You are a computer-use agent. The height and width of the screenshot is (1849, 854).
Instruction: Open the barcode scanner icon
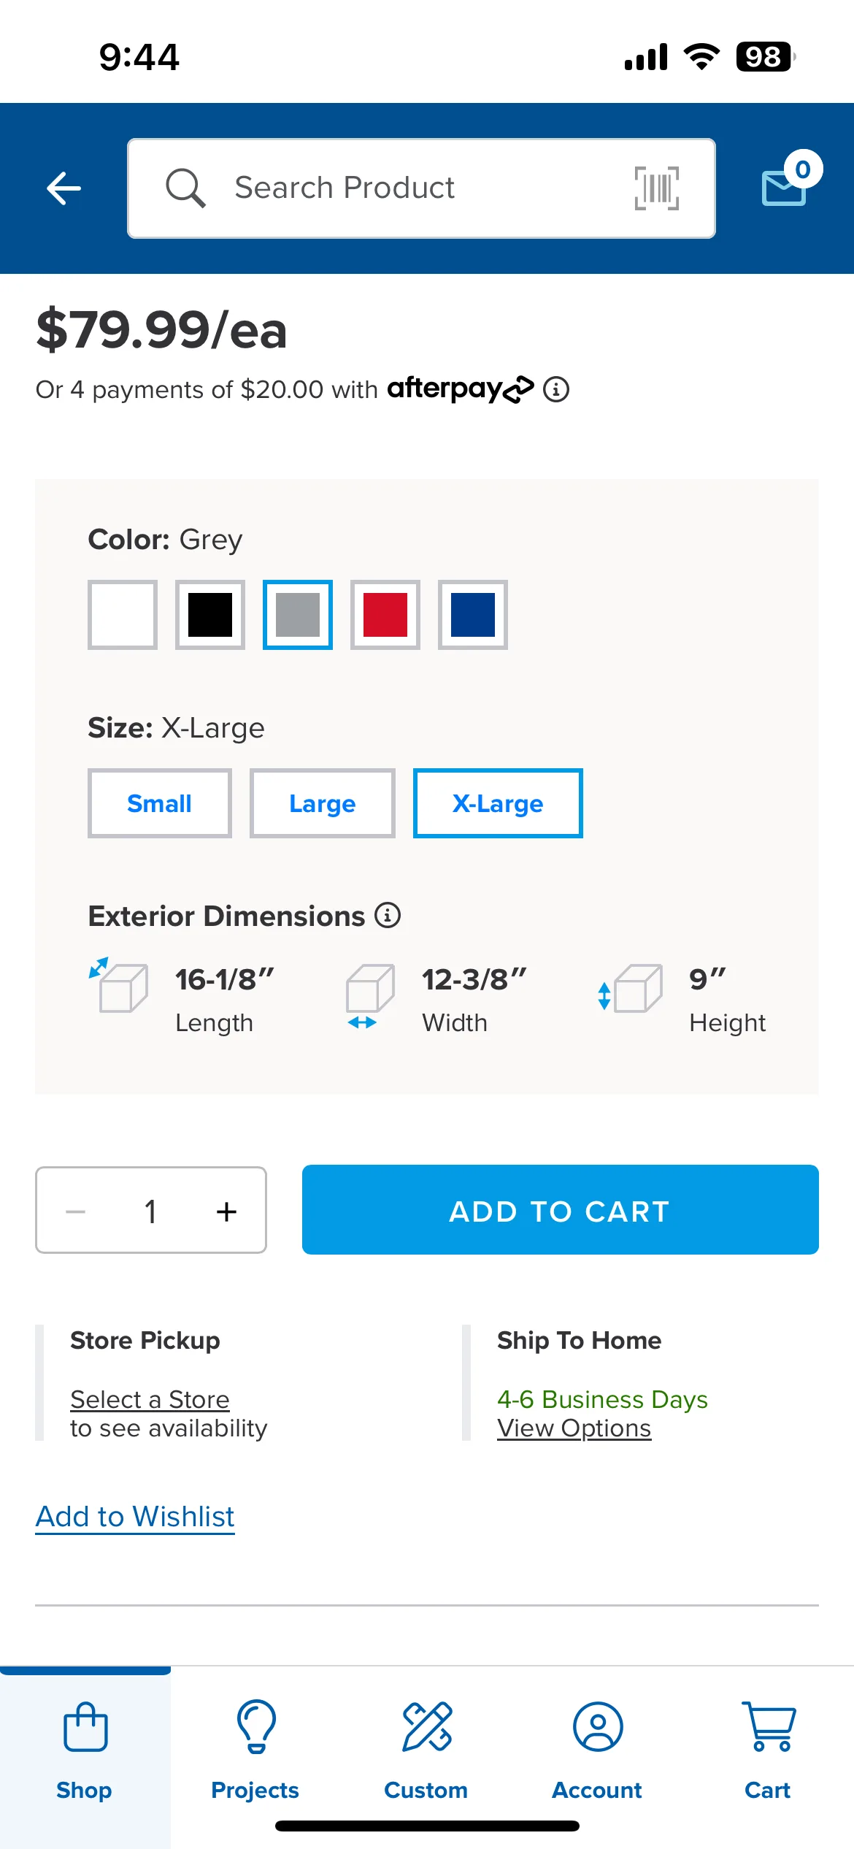click(656, 188)
